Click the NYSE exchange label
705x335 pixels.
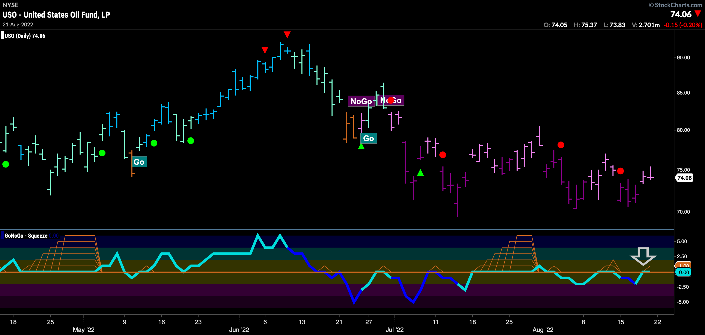coord(10,5)
